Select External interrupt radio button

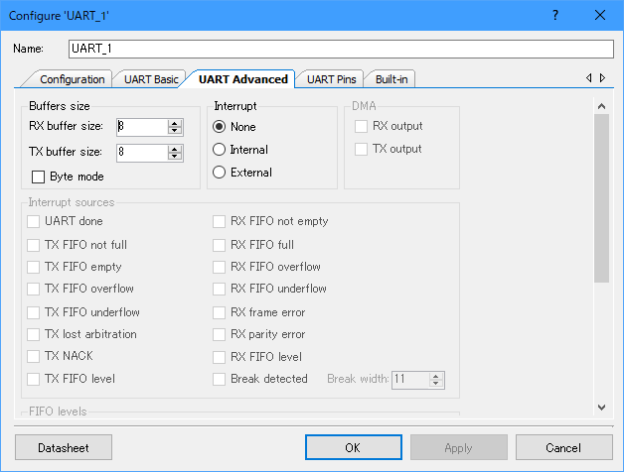[x=220, y=173]
